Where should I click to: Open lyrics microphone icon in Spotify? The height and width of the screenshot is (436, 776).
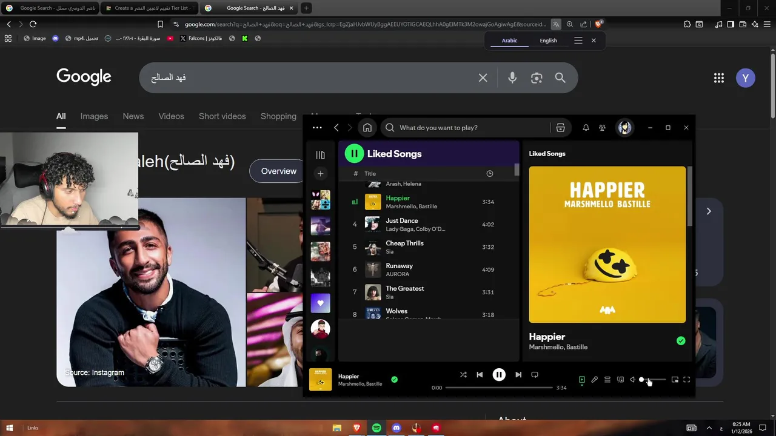(x=595, y=380)
